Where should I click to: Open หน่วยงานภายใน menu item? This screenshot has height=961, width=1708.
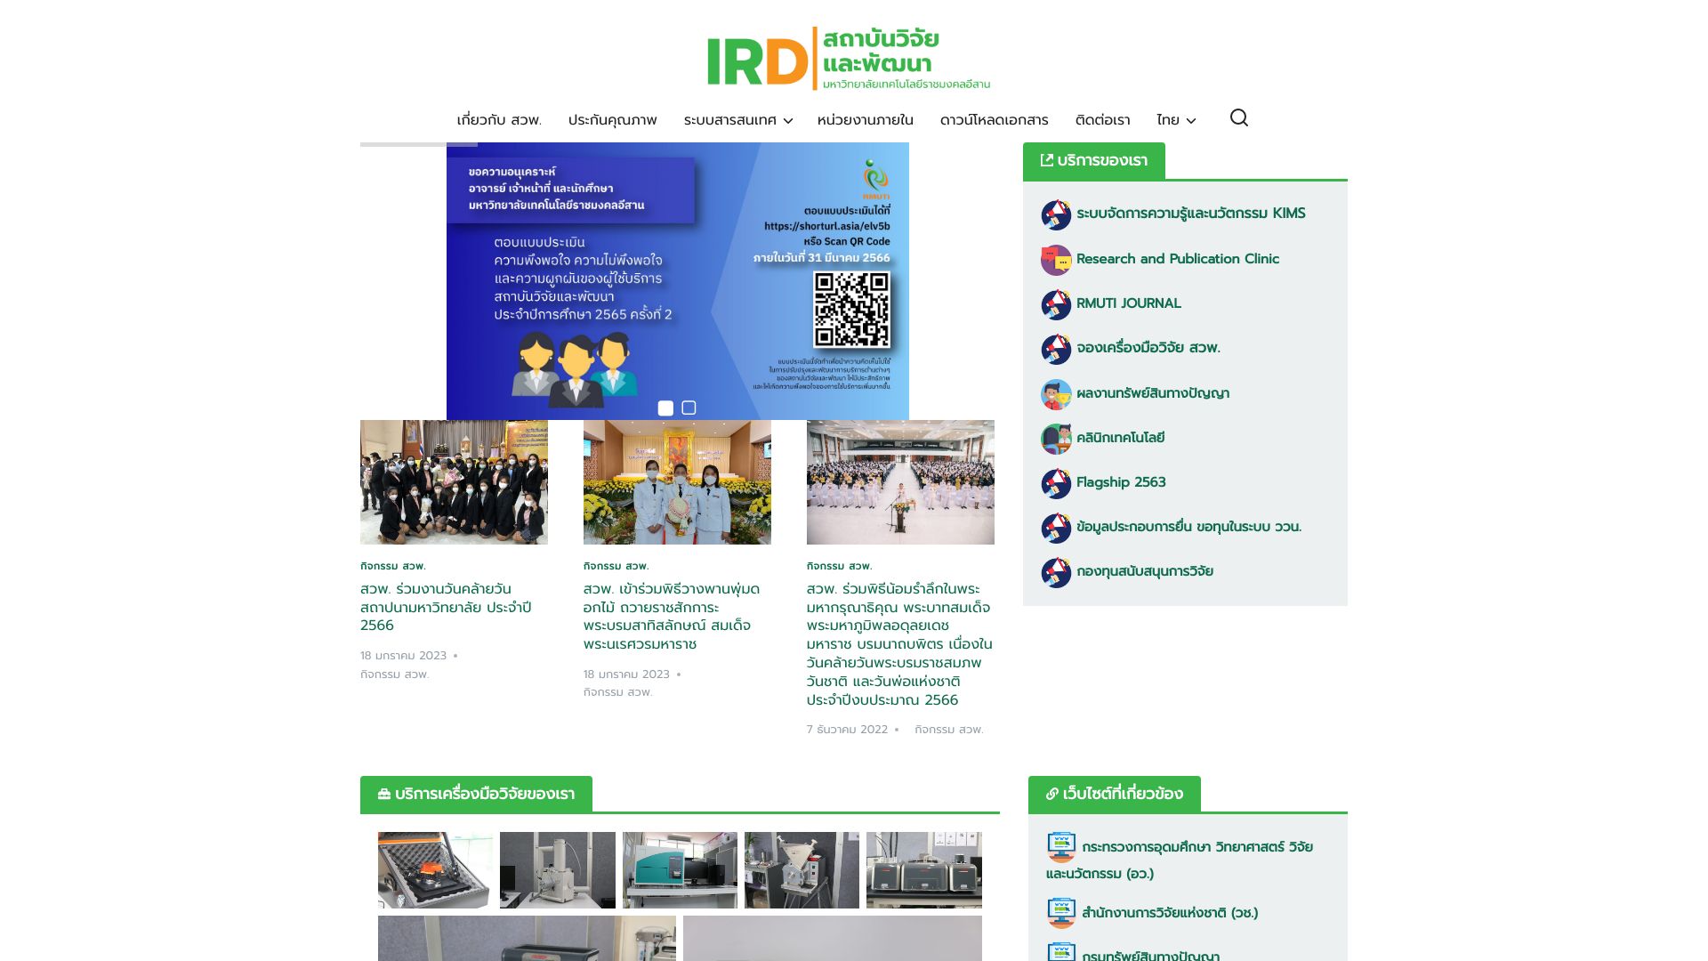tap(865, 120)
